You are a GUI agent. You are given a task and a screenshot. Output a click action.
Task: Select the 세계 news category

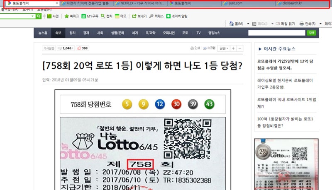(135, 33)
